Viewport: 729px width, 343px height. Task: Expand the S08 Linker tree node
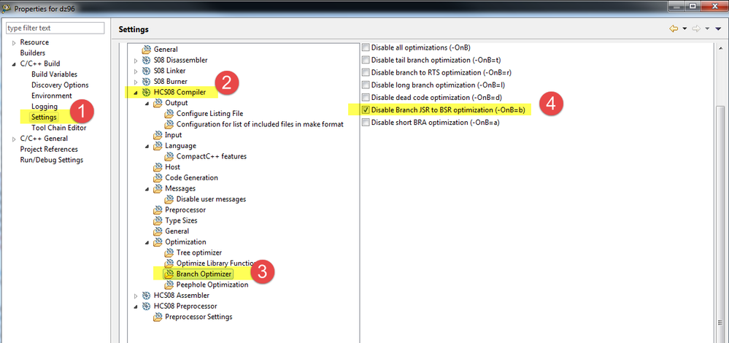(136, 71)
